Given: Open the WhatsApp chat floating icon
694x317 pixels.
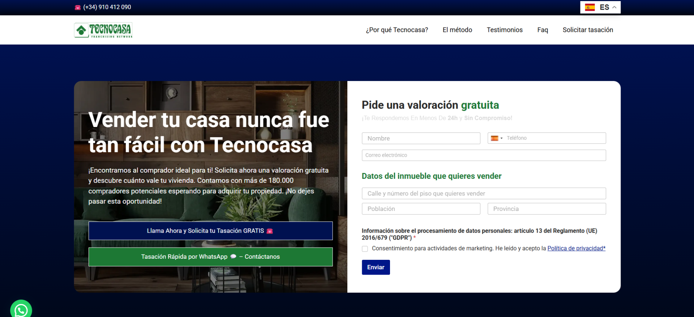Looking at the screenshot, I should point(21,310).
